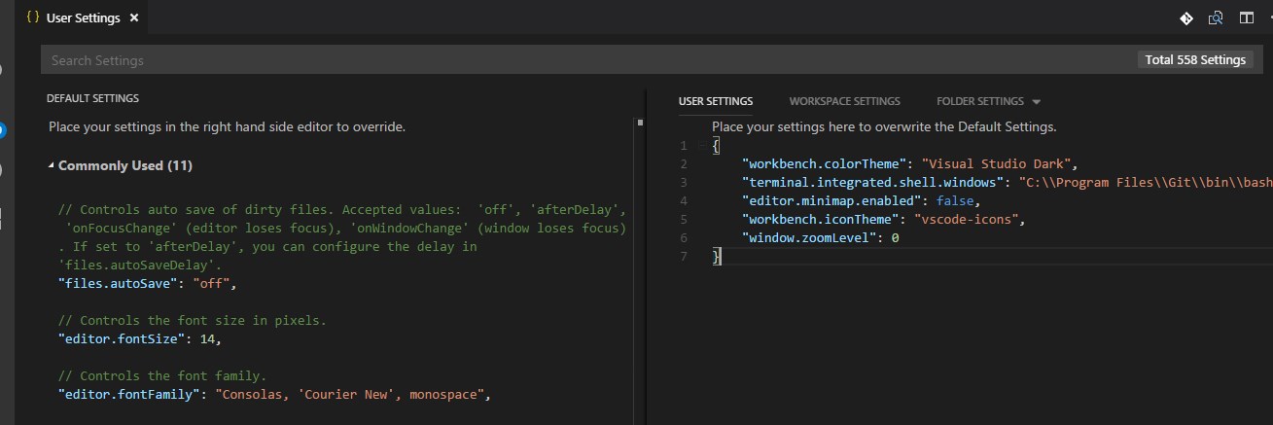Click the default settings scrollbar thumb

click(640, 123)
